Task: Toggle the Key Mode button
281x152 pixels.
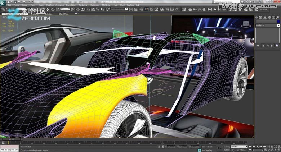Action: pos(250,150)
